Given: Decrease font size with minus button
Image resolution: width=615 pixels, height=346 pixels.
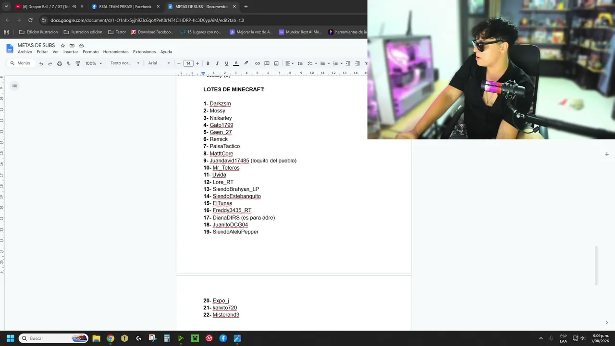Looking at the screenshot, I should [x=179, y=63].
